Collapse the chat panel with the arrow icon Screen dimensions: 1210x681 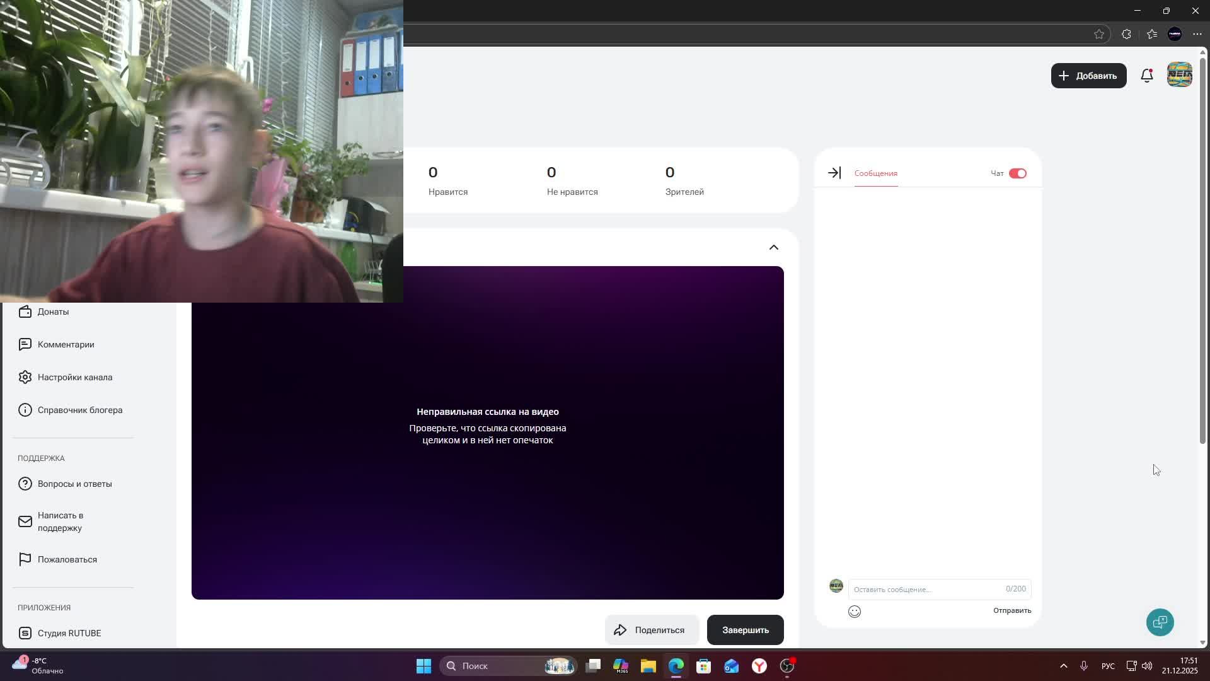(834, 173)
